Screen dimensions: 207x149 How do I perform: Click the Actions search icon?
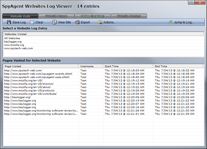pyautogui.click(x=100, y=22)
